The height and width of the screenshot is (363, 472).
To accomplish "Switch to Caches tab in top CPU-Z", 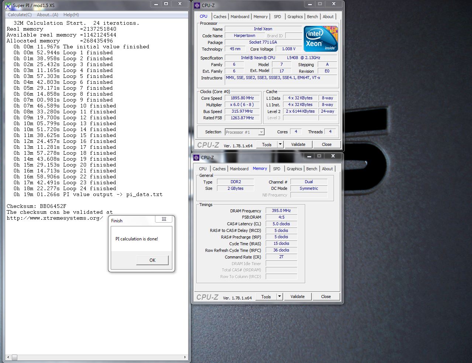I will pyautogui.click(x=220, y=17).
